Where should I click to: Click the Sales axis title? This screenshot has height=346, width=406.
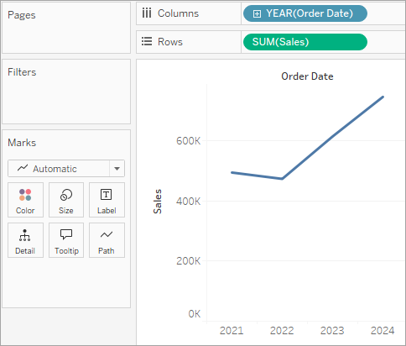click(158, 202)
